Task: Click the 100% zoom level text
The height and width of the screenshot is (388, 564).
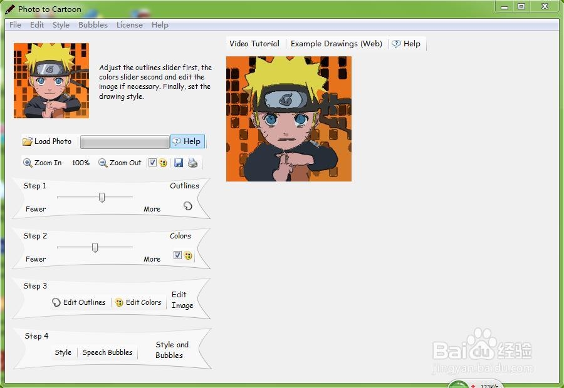Action: (x=81, y=163)
